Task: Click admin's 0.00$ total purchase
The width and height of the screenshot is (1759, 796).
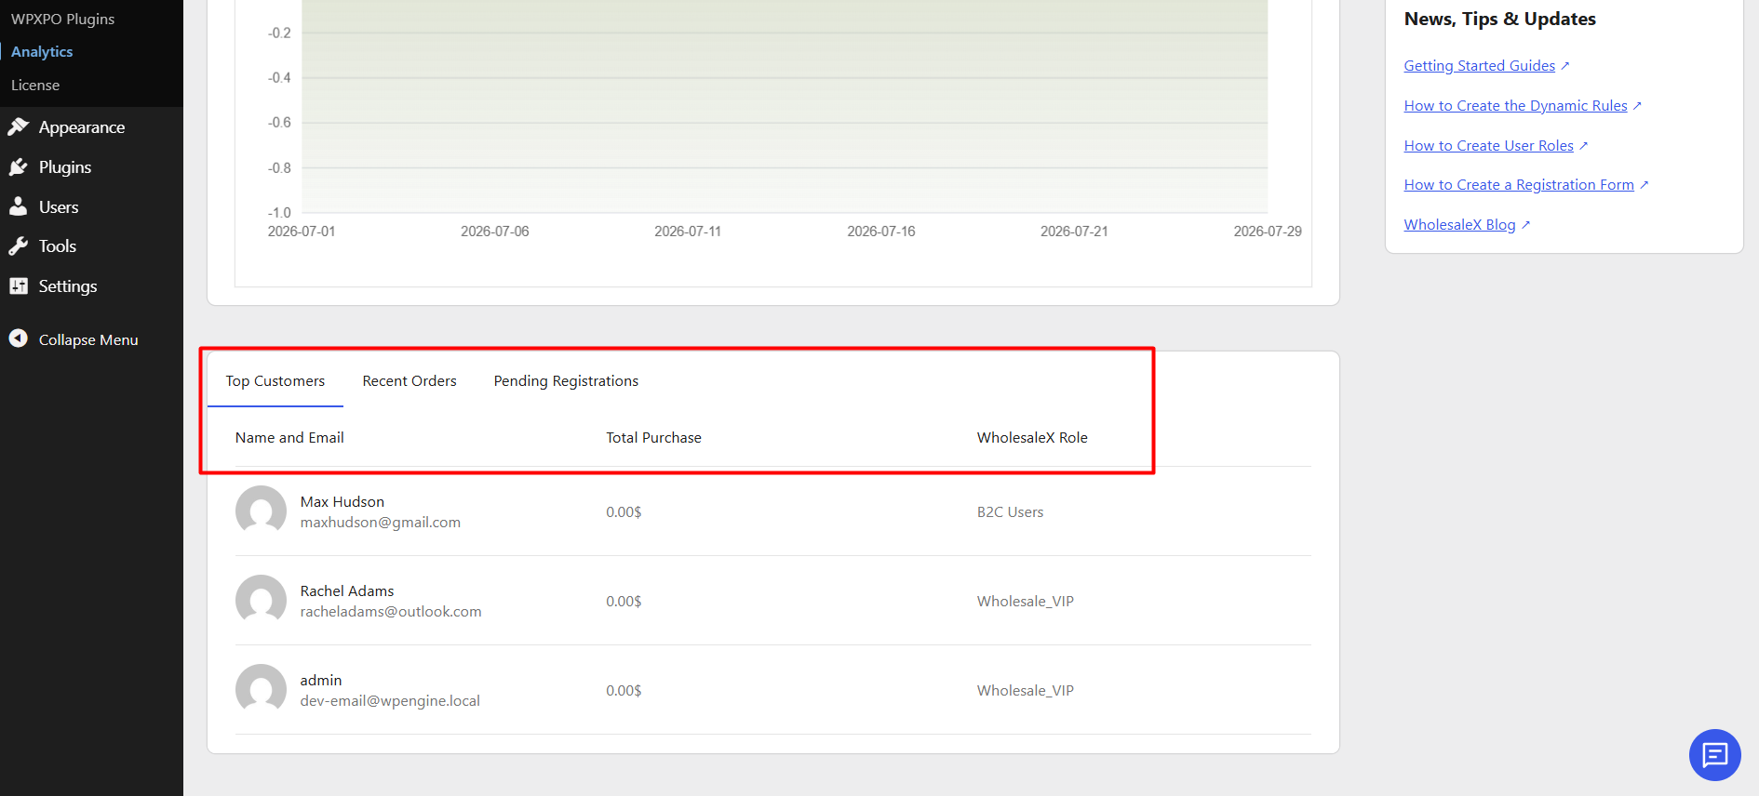Action: (x=624, y=690)
